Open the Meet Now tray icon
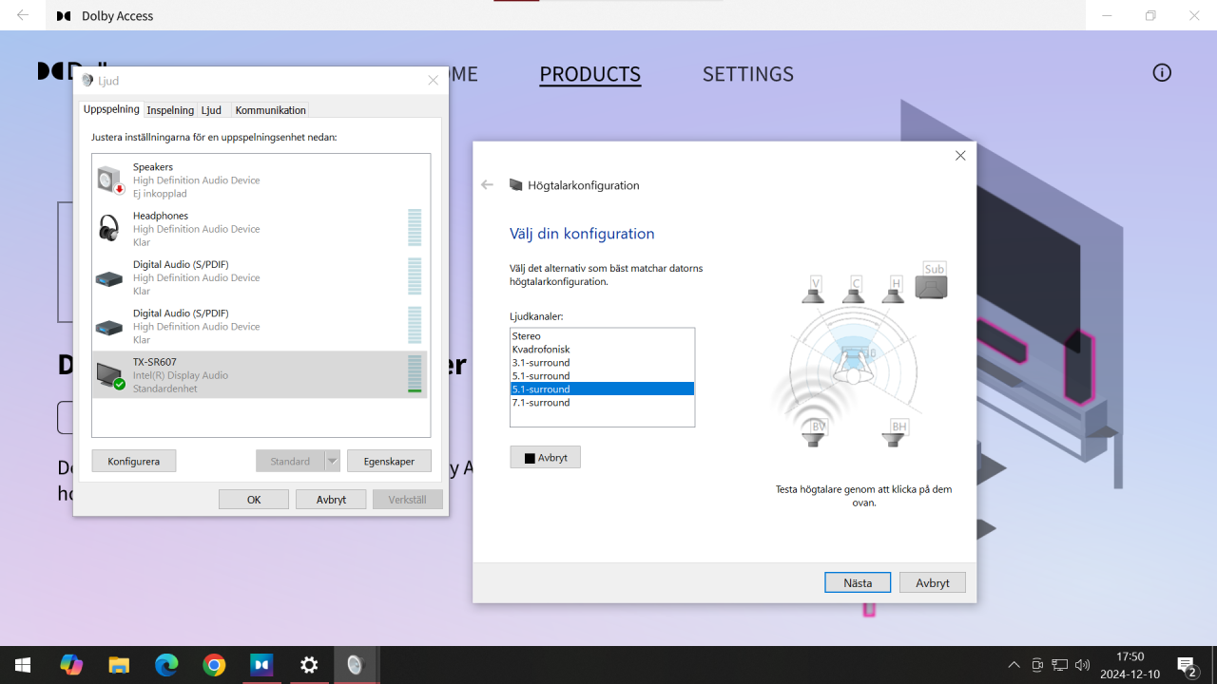Viewport: 1217px width, 684px height. coord(1037,665)
